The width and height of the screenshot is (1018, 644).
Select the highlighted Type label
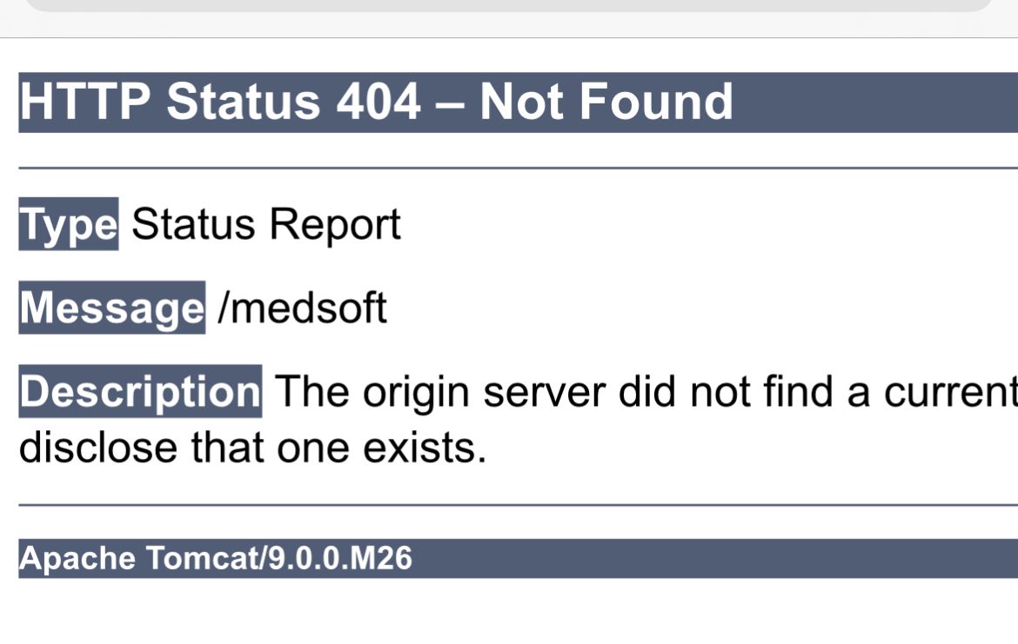pyautogui.click(x=68, y=223)
